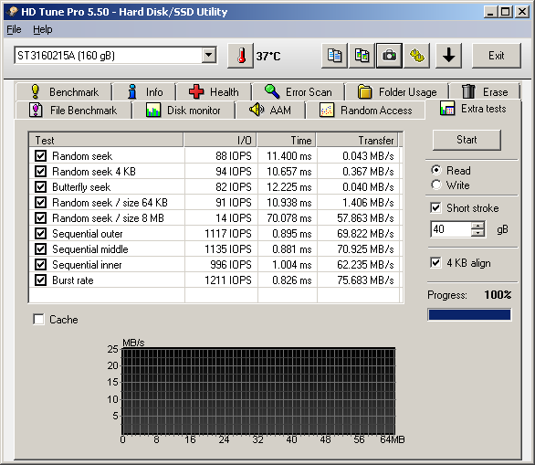Open the Health tab with red cross
This screenshot has height=465, width=535.
point(214,92)
